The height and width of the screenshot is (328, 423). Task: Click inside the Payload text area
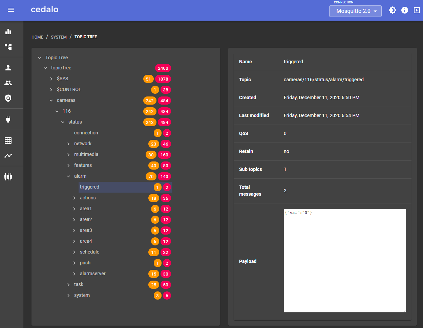345,261
